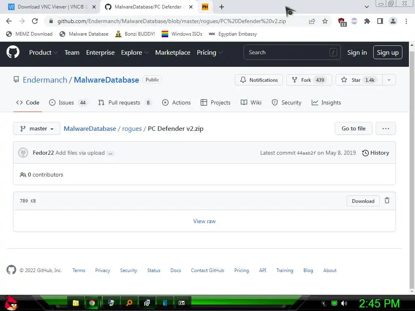This screenshot has width=415, height=311.
Task: Click the address bar URL
Action: (x=171, y=21)
